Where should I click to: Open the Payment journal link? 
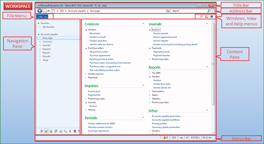pos(161,52)
